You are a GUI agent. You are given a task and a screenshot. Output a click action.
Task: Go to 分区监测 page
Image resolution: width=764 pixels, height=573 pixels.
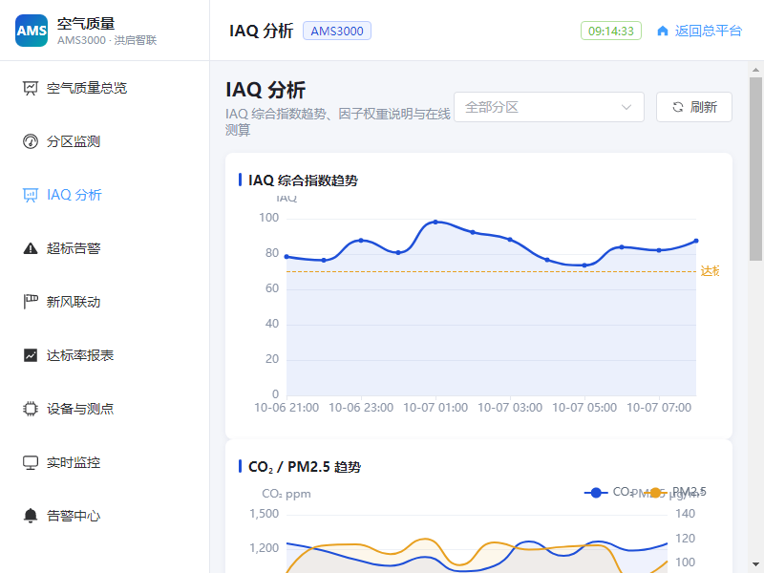coord(105,141)
